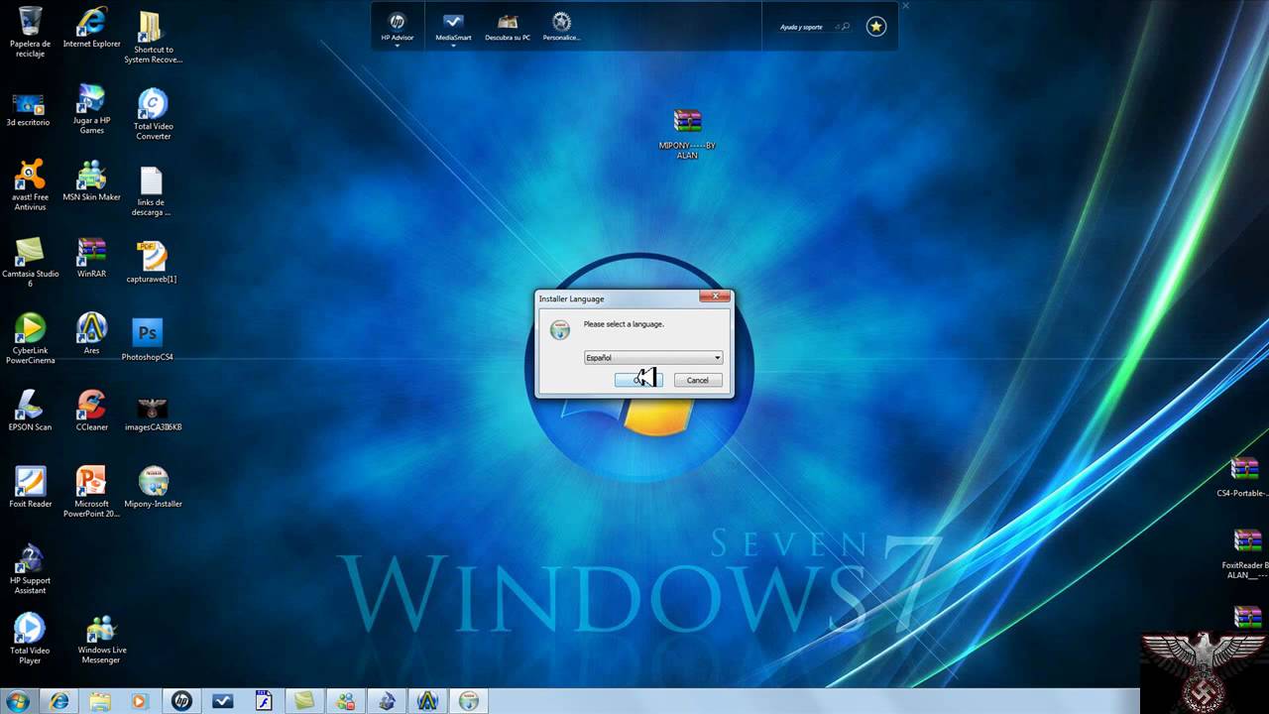This screenshot has height=714, width=1269.
Task: Open the Windows Start menu
Action: [17, 701]
